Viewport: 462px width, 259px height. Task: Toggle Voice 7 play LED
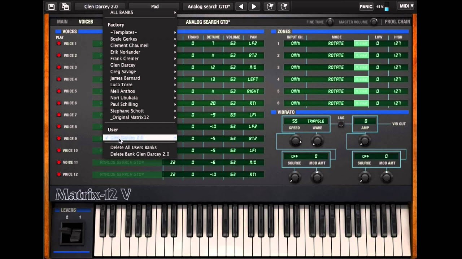point(59,115)
